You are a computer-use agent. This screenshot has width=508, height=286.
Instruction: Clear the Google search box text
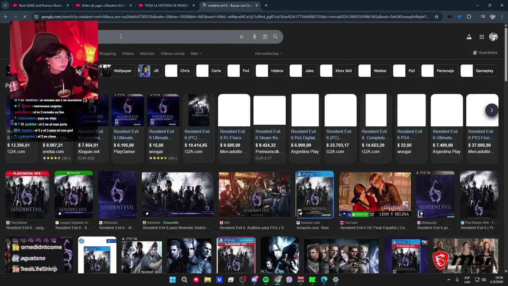point(241,37)
